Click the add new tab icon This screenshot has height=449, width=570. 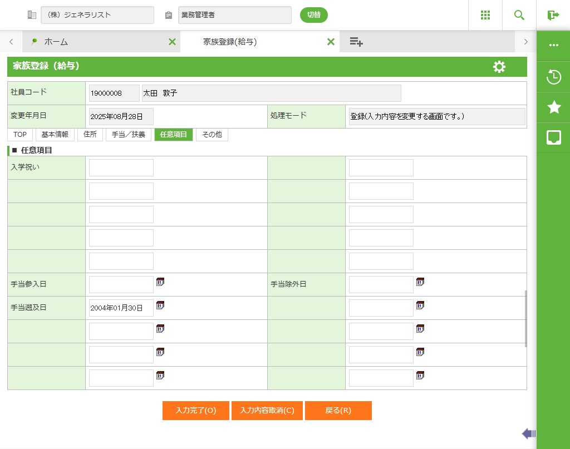(356, 42)
